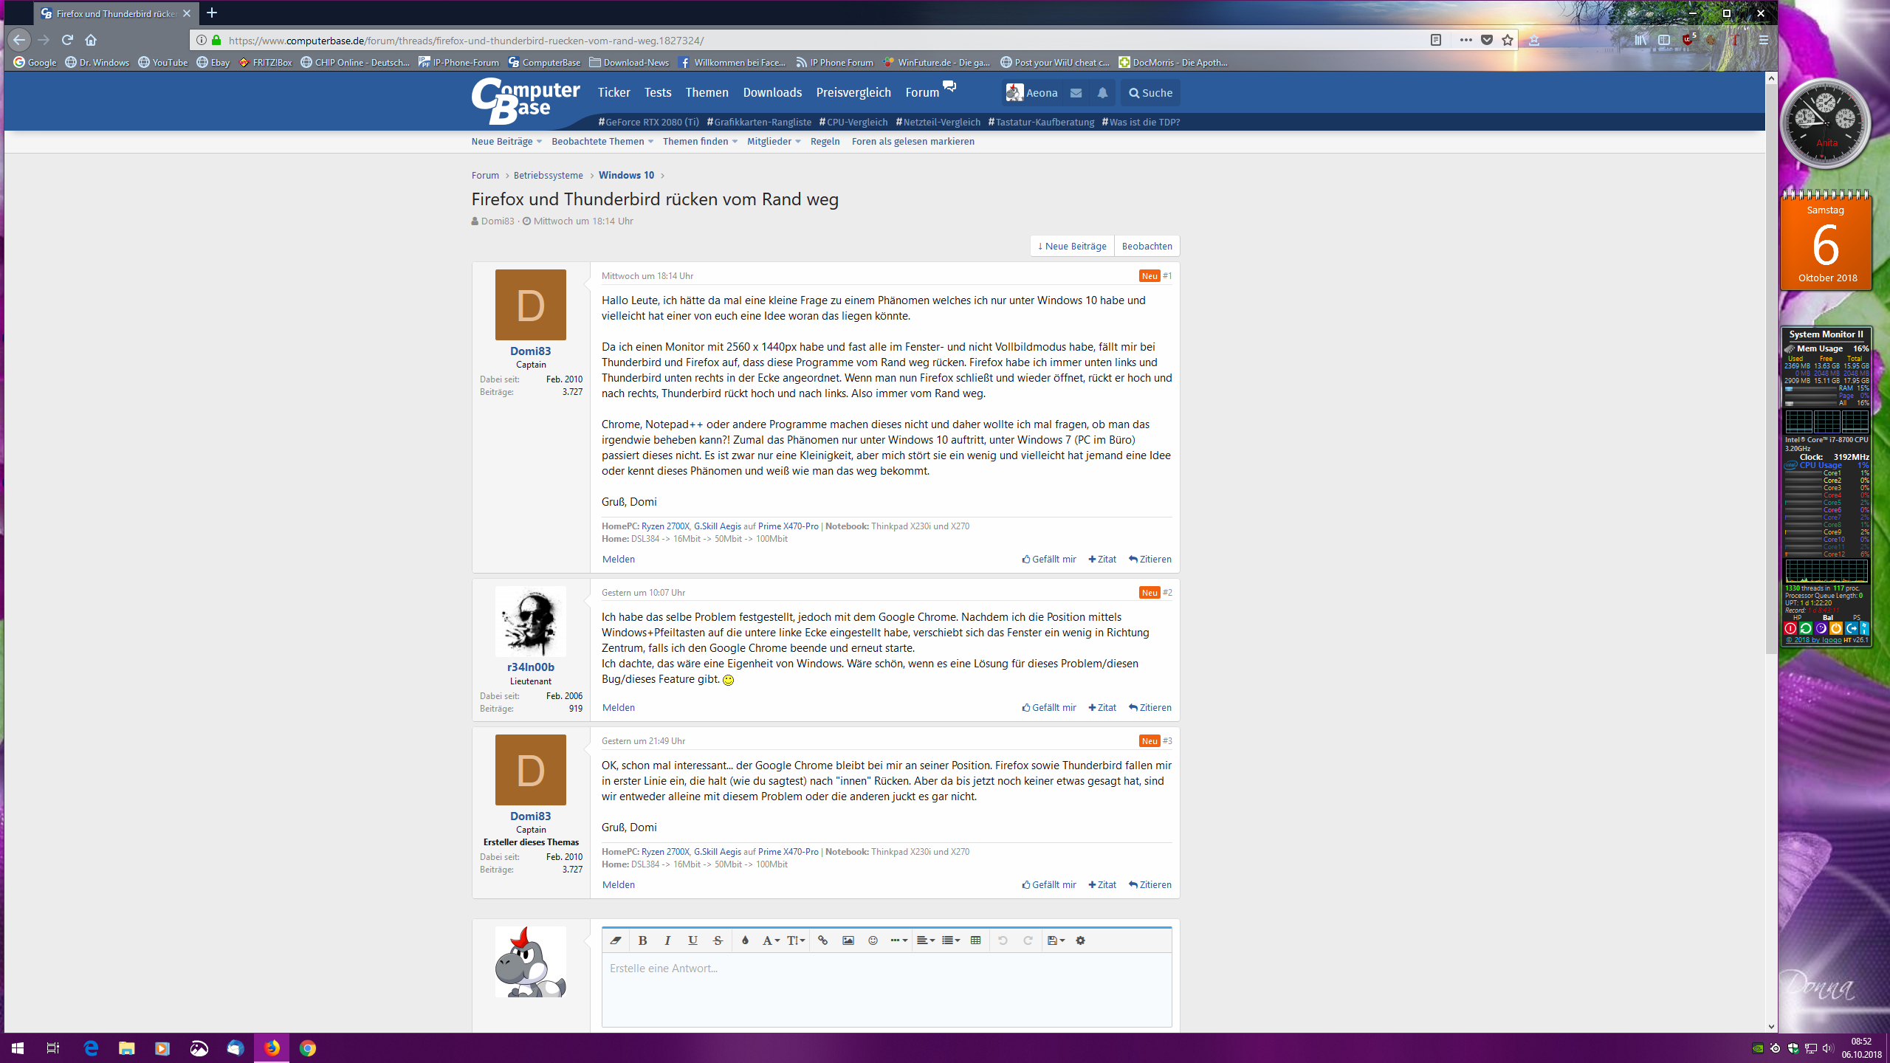Click into the Erstelle eine Antwort field

(886, 989)
